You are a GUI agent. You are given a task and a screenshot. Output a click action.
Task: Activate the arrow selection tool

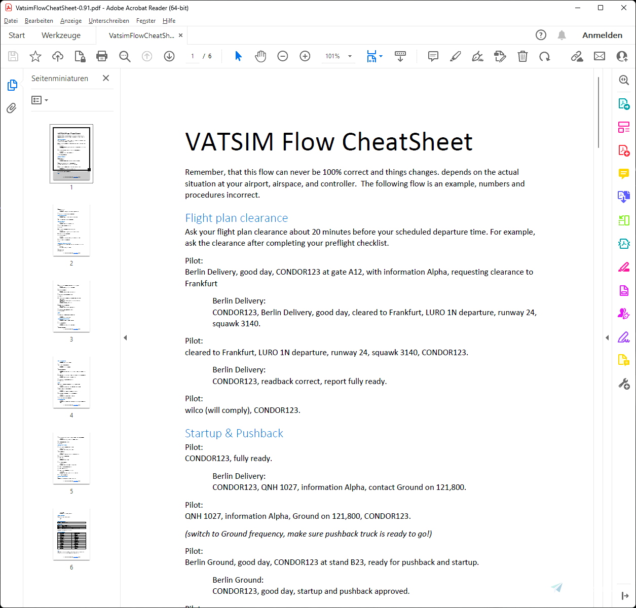(x=238, y=56)
